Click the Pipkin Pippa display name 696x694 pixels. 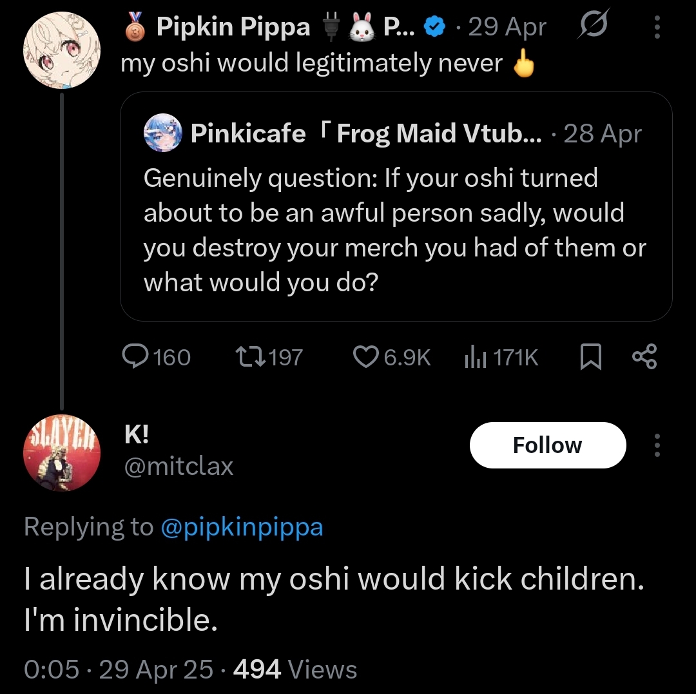point(233,27)
